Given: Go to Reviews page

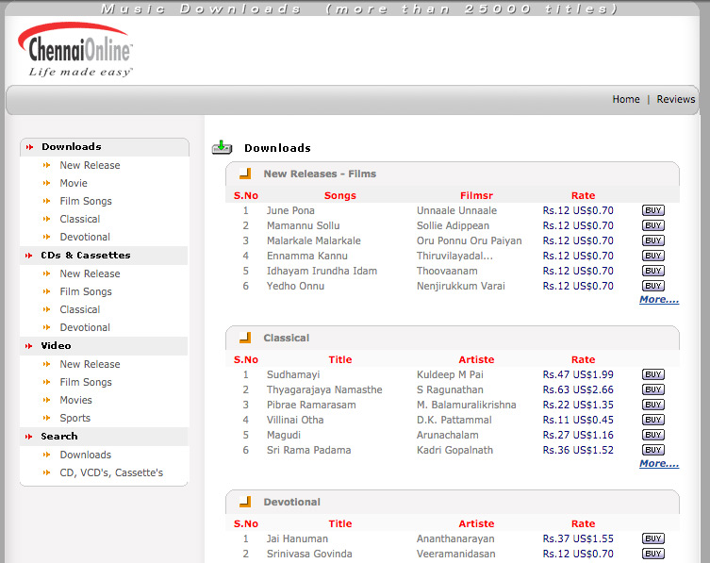Looking at the screenshot, I should [x=675, y=99].
